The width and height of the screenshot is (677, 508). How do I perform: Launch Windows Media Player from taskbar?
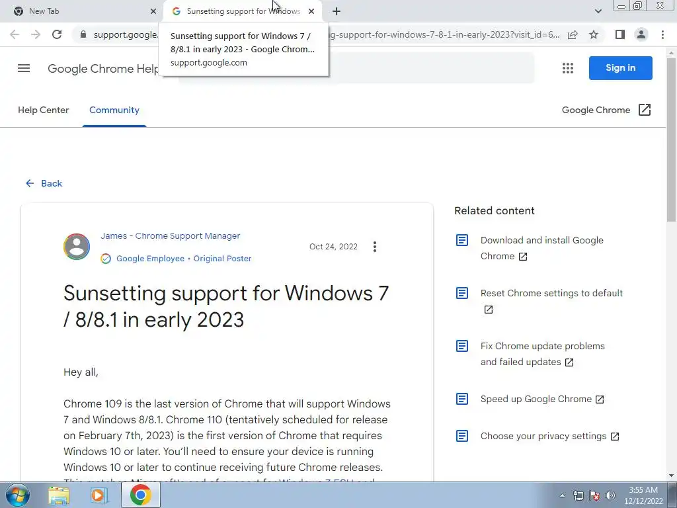[99, 495]
